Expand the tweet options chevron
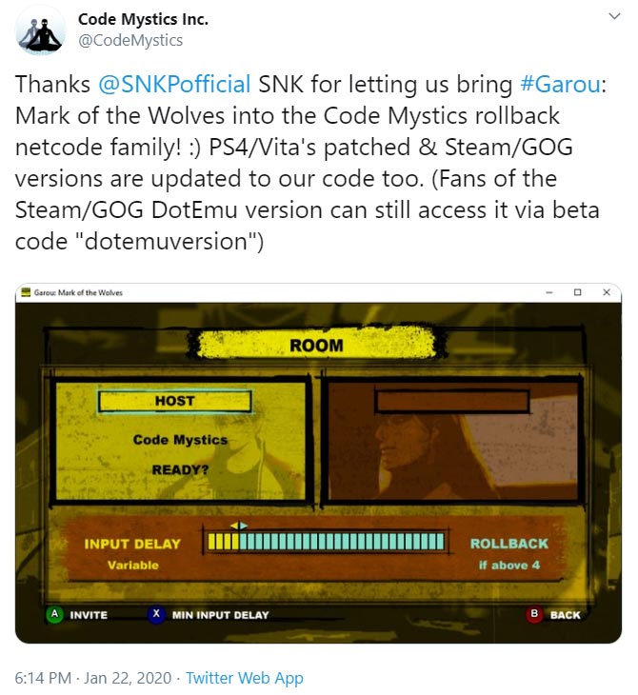Screen dimensions: 638x695 pyautogui.click(x=614, y=17)
